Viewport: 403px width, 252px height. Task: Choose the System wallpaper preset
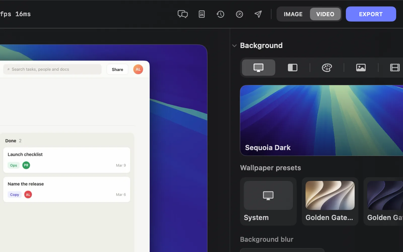click(268, 201)
